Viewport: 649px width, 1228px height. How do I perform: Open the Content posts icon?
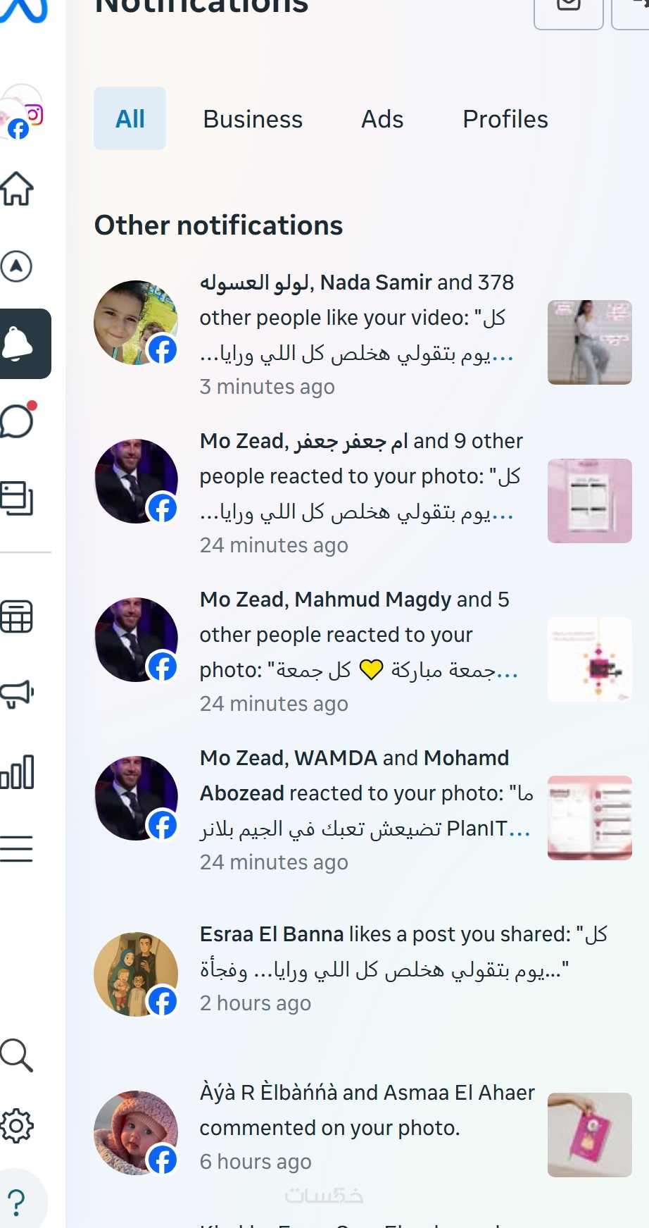pyautogui.click(x=17, y=498)
